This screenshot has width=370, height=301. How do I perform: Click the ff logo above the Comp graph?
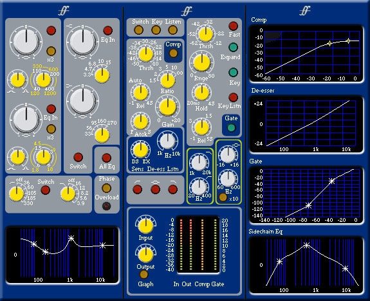click(304, 11)
